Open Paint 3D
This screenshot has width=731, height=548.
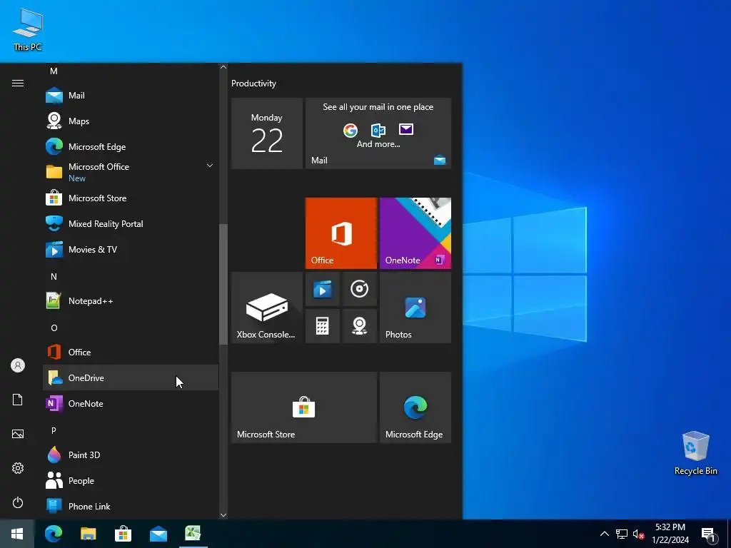[x=131, y=455]
